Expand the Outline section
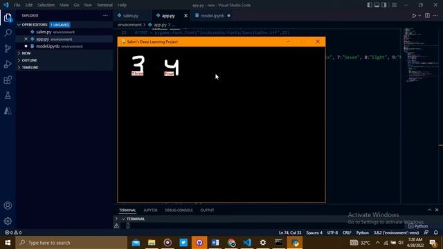443x249 pixels. click(64, 60)
